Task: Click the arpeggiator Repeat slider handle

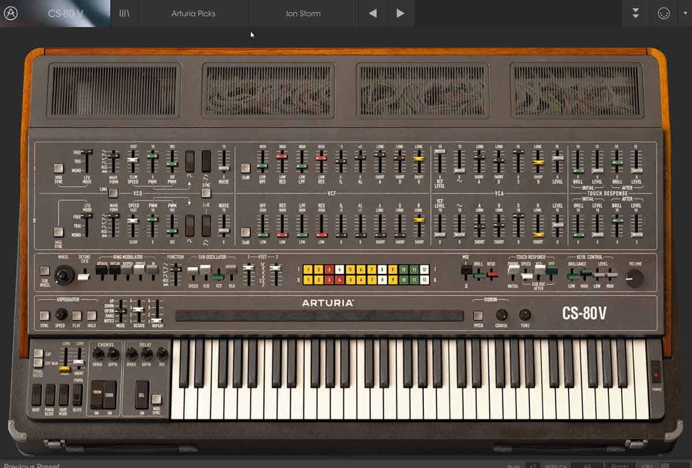Action: coord(156,320)
